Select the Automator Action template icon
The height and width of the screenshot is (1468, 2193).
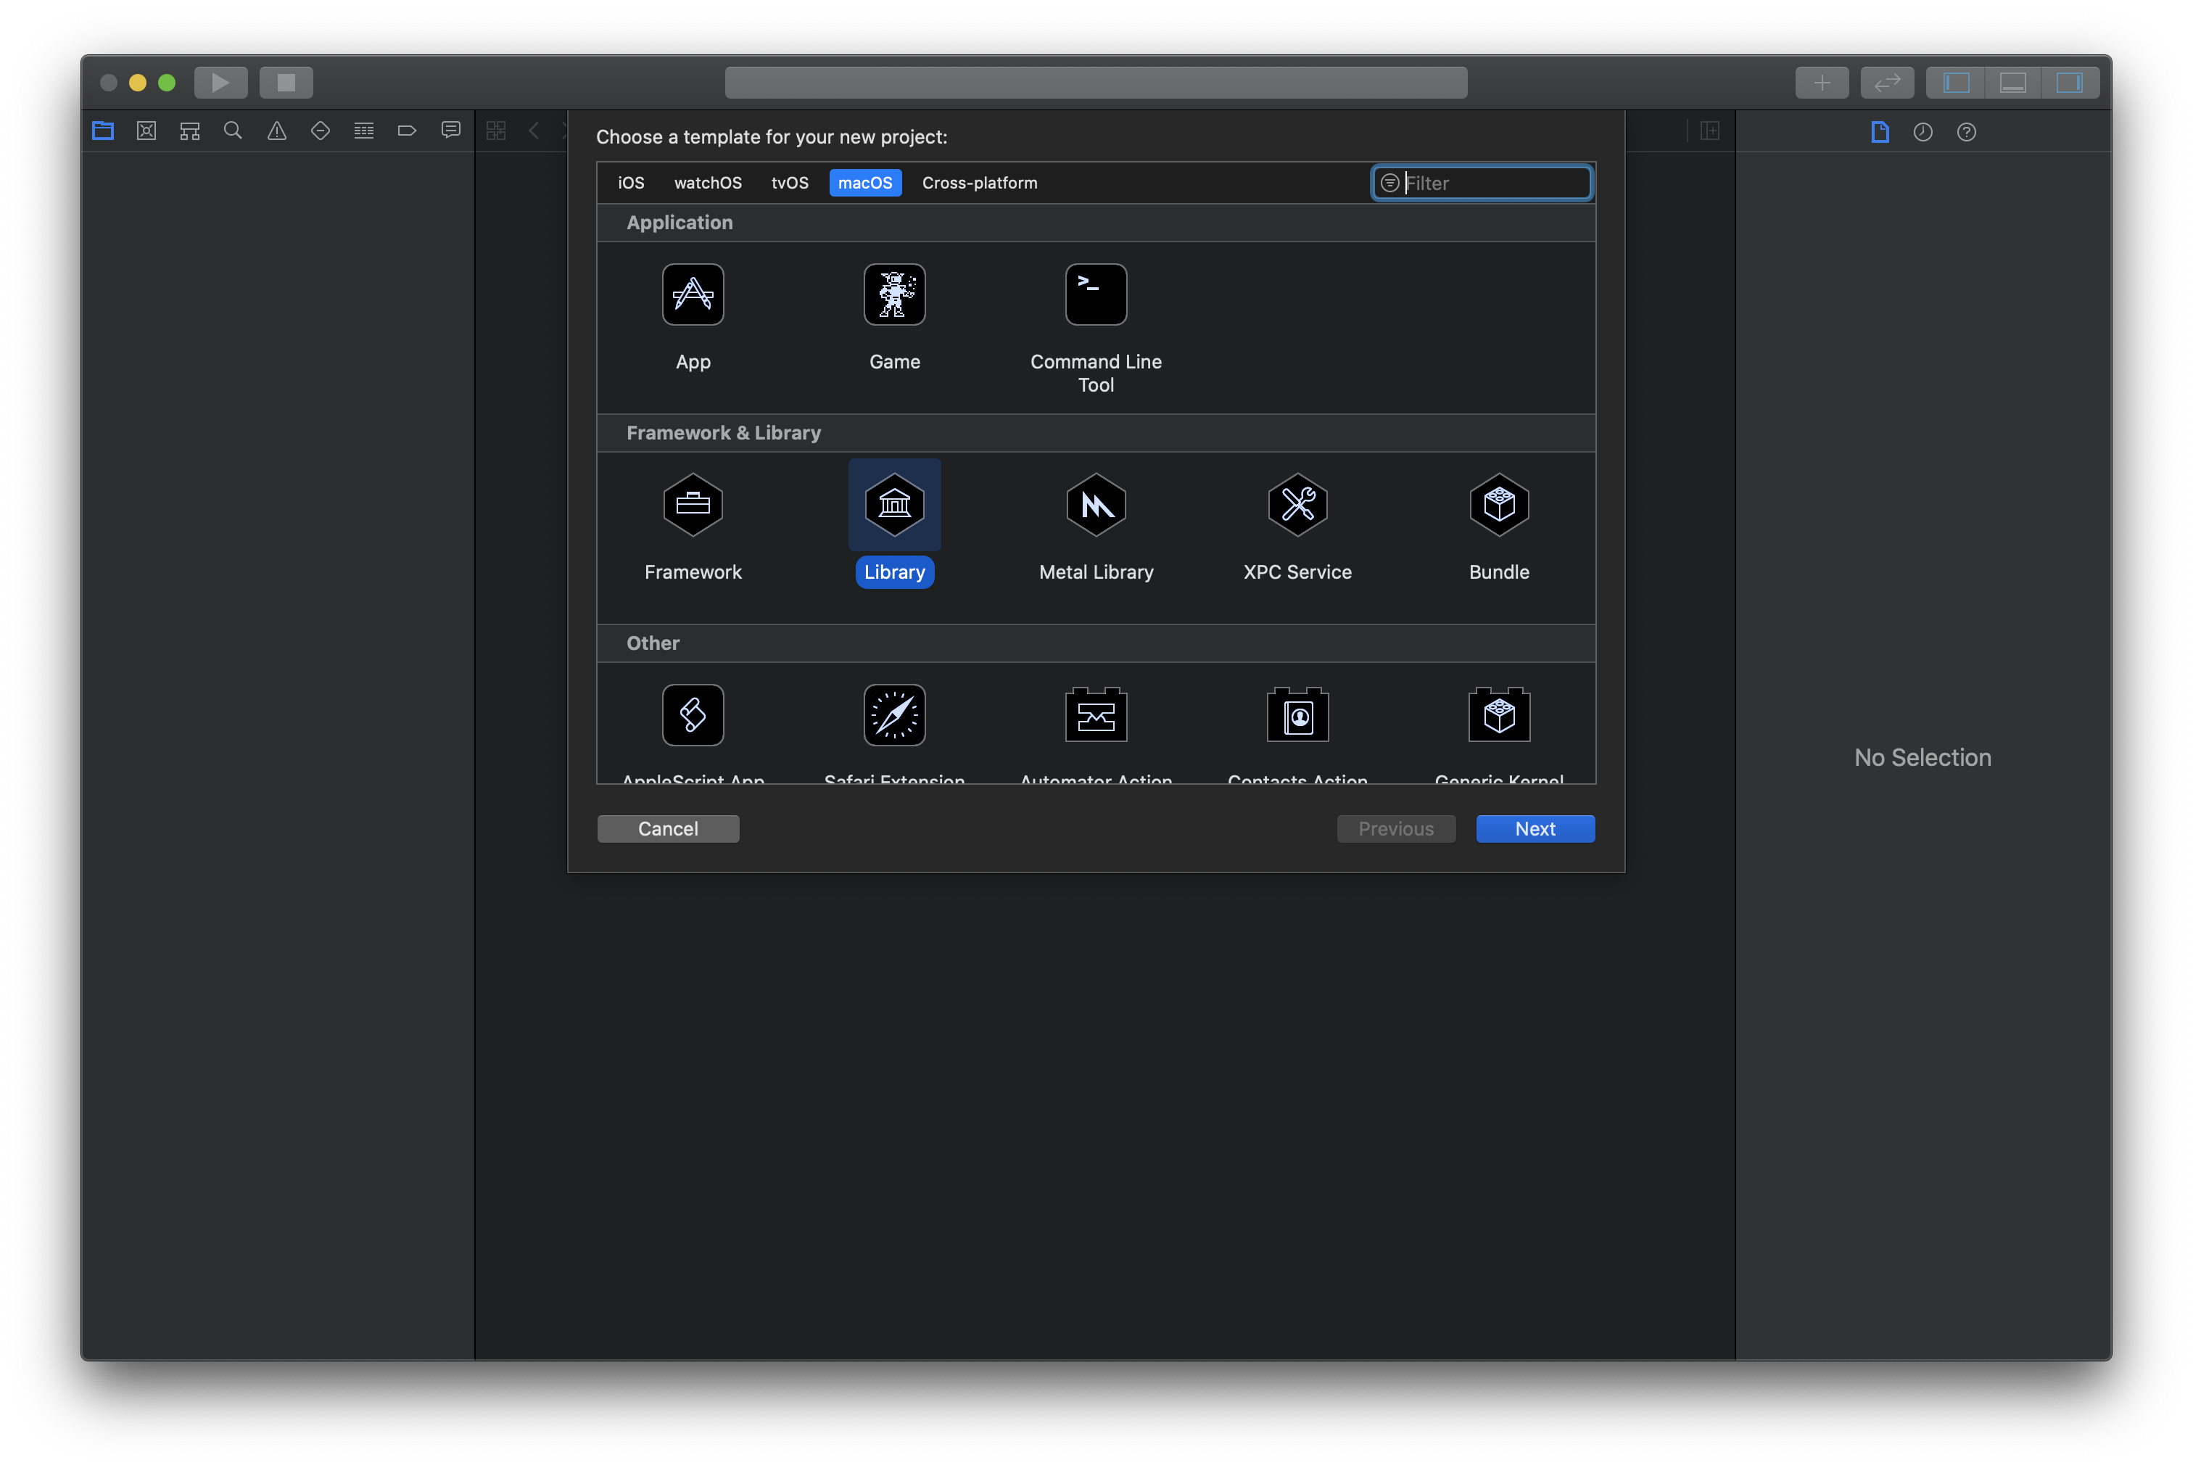tap(1095, 715)
